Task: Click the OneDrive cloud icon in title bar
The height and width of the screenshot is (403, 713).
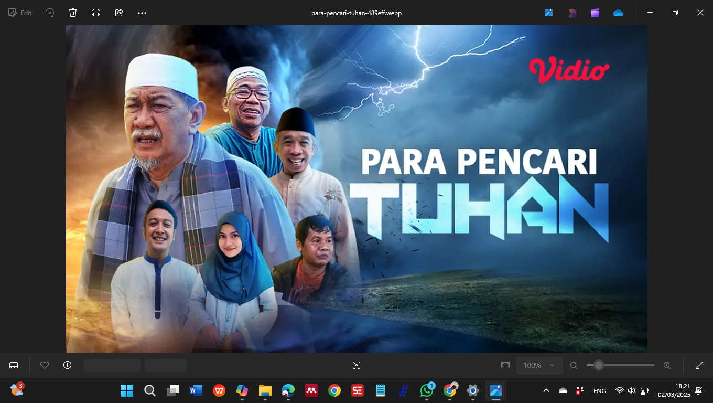Action: coord(618,13)
